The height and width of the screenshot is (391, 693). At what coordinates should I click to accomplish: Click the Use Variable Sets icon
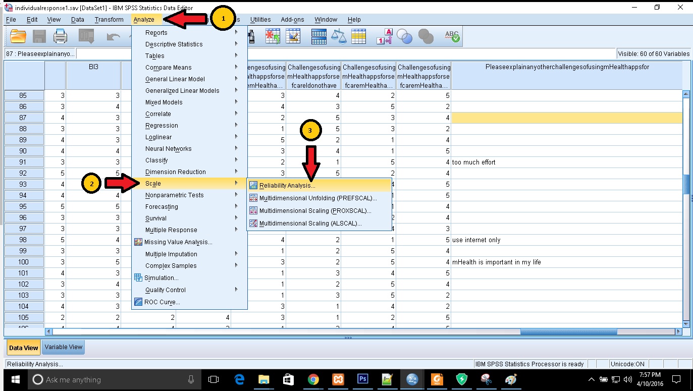tap(405, 36)
